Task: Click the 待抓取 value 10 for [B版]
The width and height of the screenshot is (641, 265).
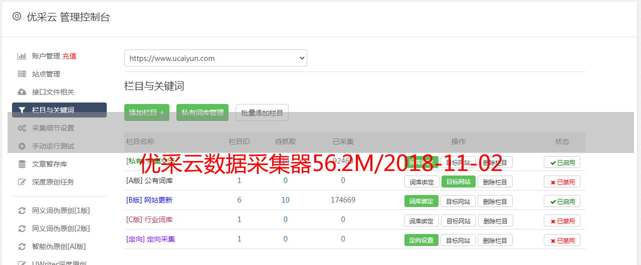Action: (285, 200)
